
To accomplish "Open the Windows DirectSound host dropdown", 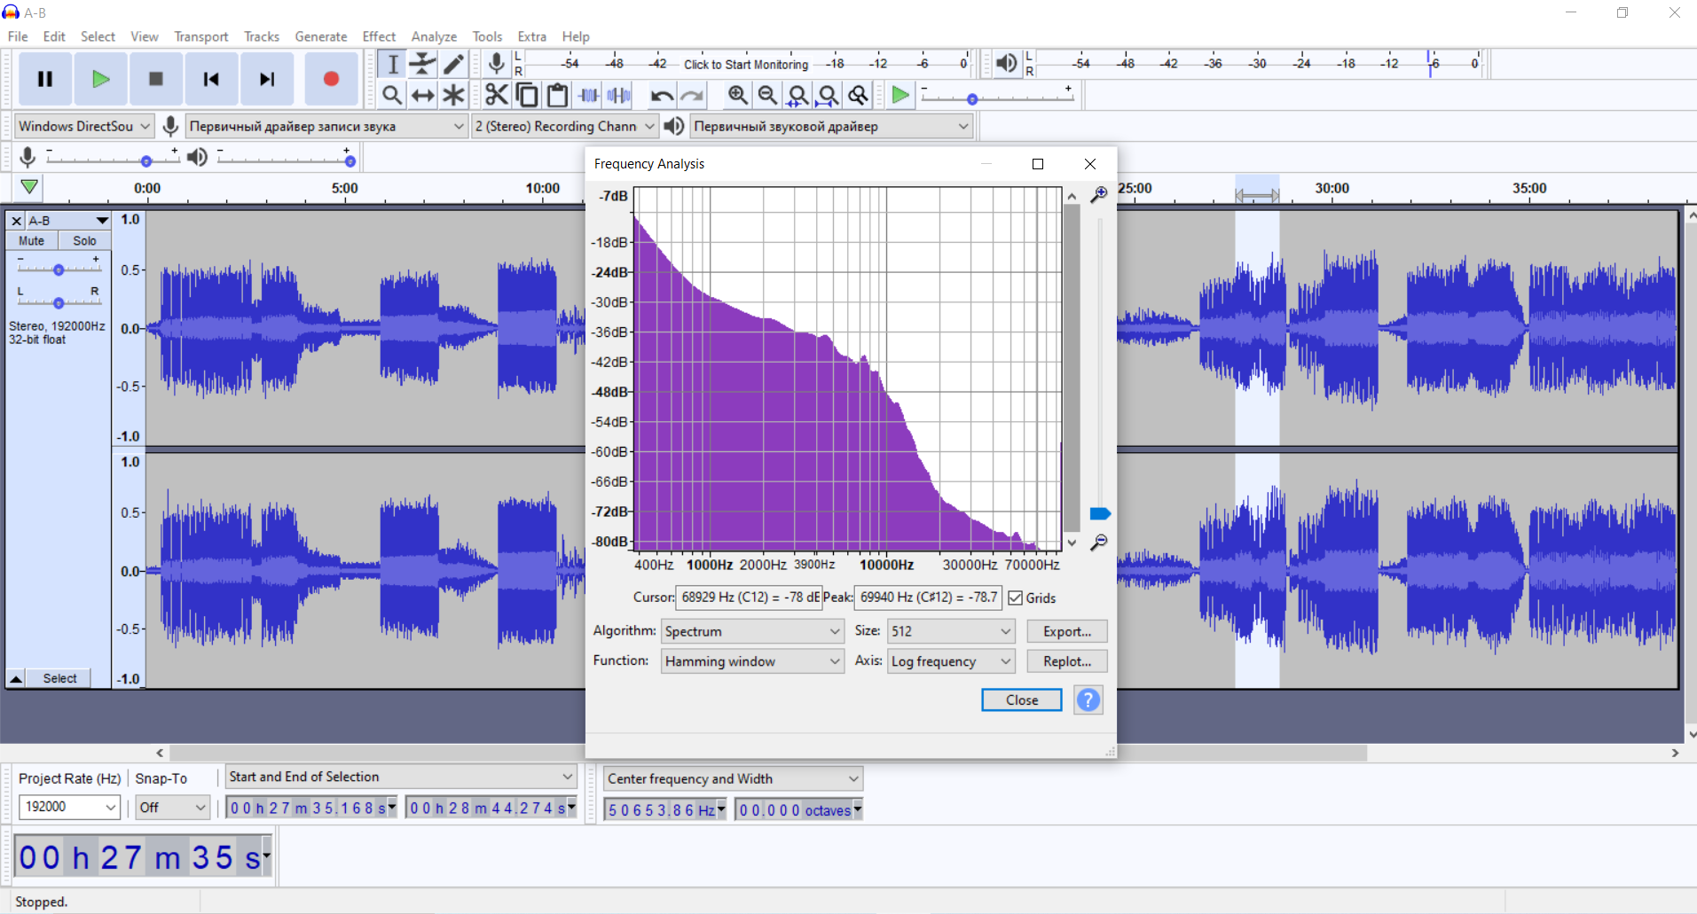I will [x=84, y=126].
